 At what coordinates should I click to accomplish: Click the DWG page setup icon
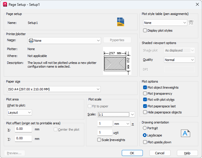coord(120,22)
